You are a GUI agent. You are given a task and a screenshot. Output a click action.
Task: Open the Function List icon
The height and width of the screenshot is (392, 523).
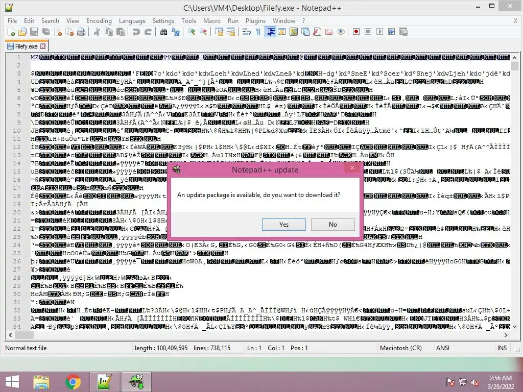317,32
